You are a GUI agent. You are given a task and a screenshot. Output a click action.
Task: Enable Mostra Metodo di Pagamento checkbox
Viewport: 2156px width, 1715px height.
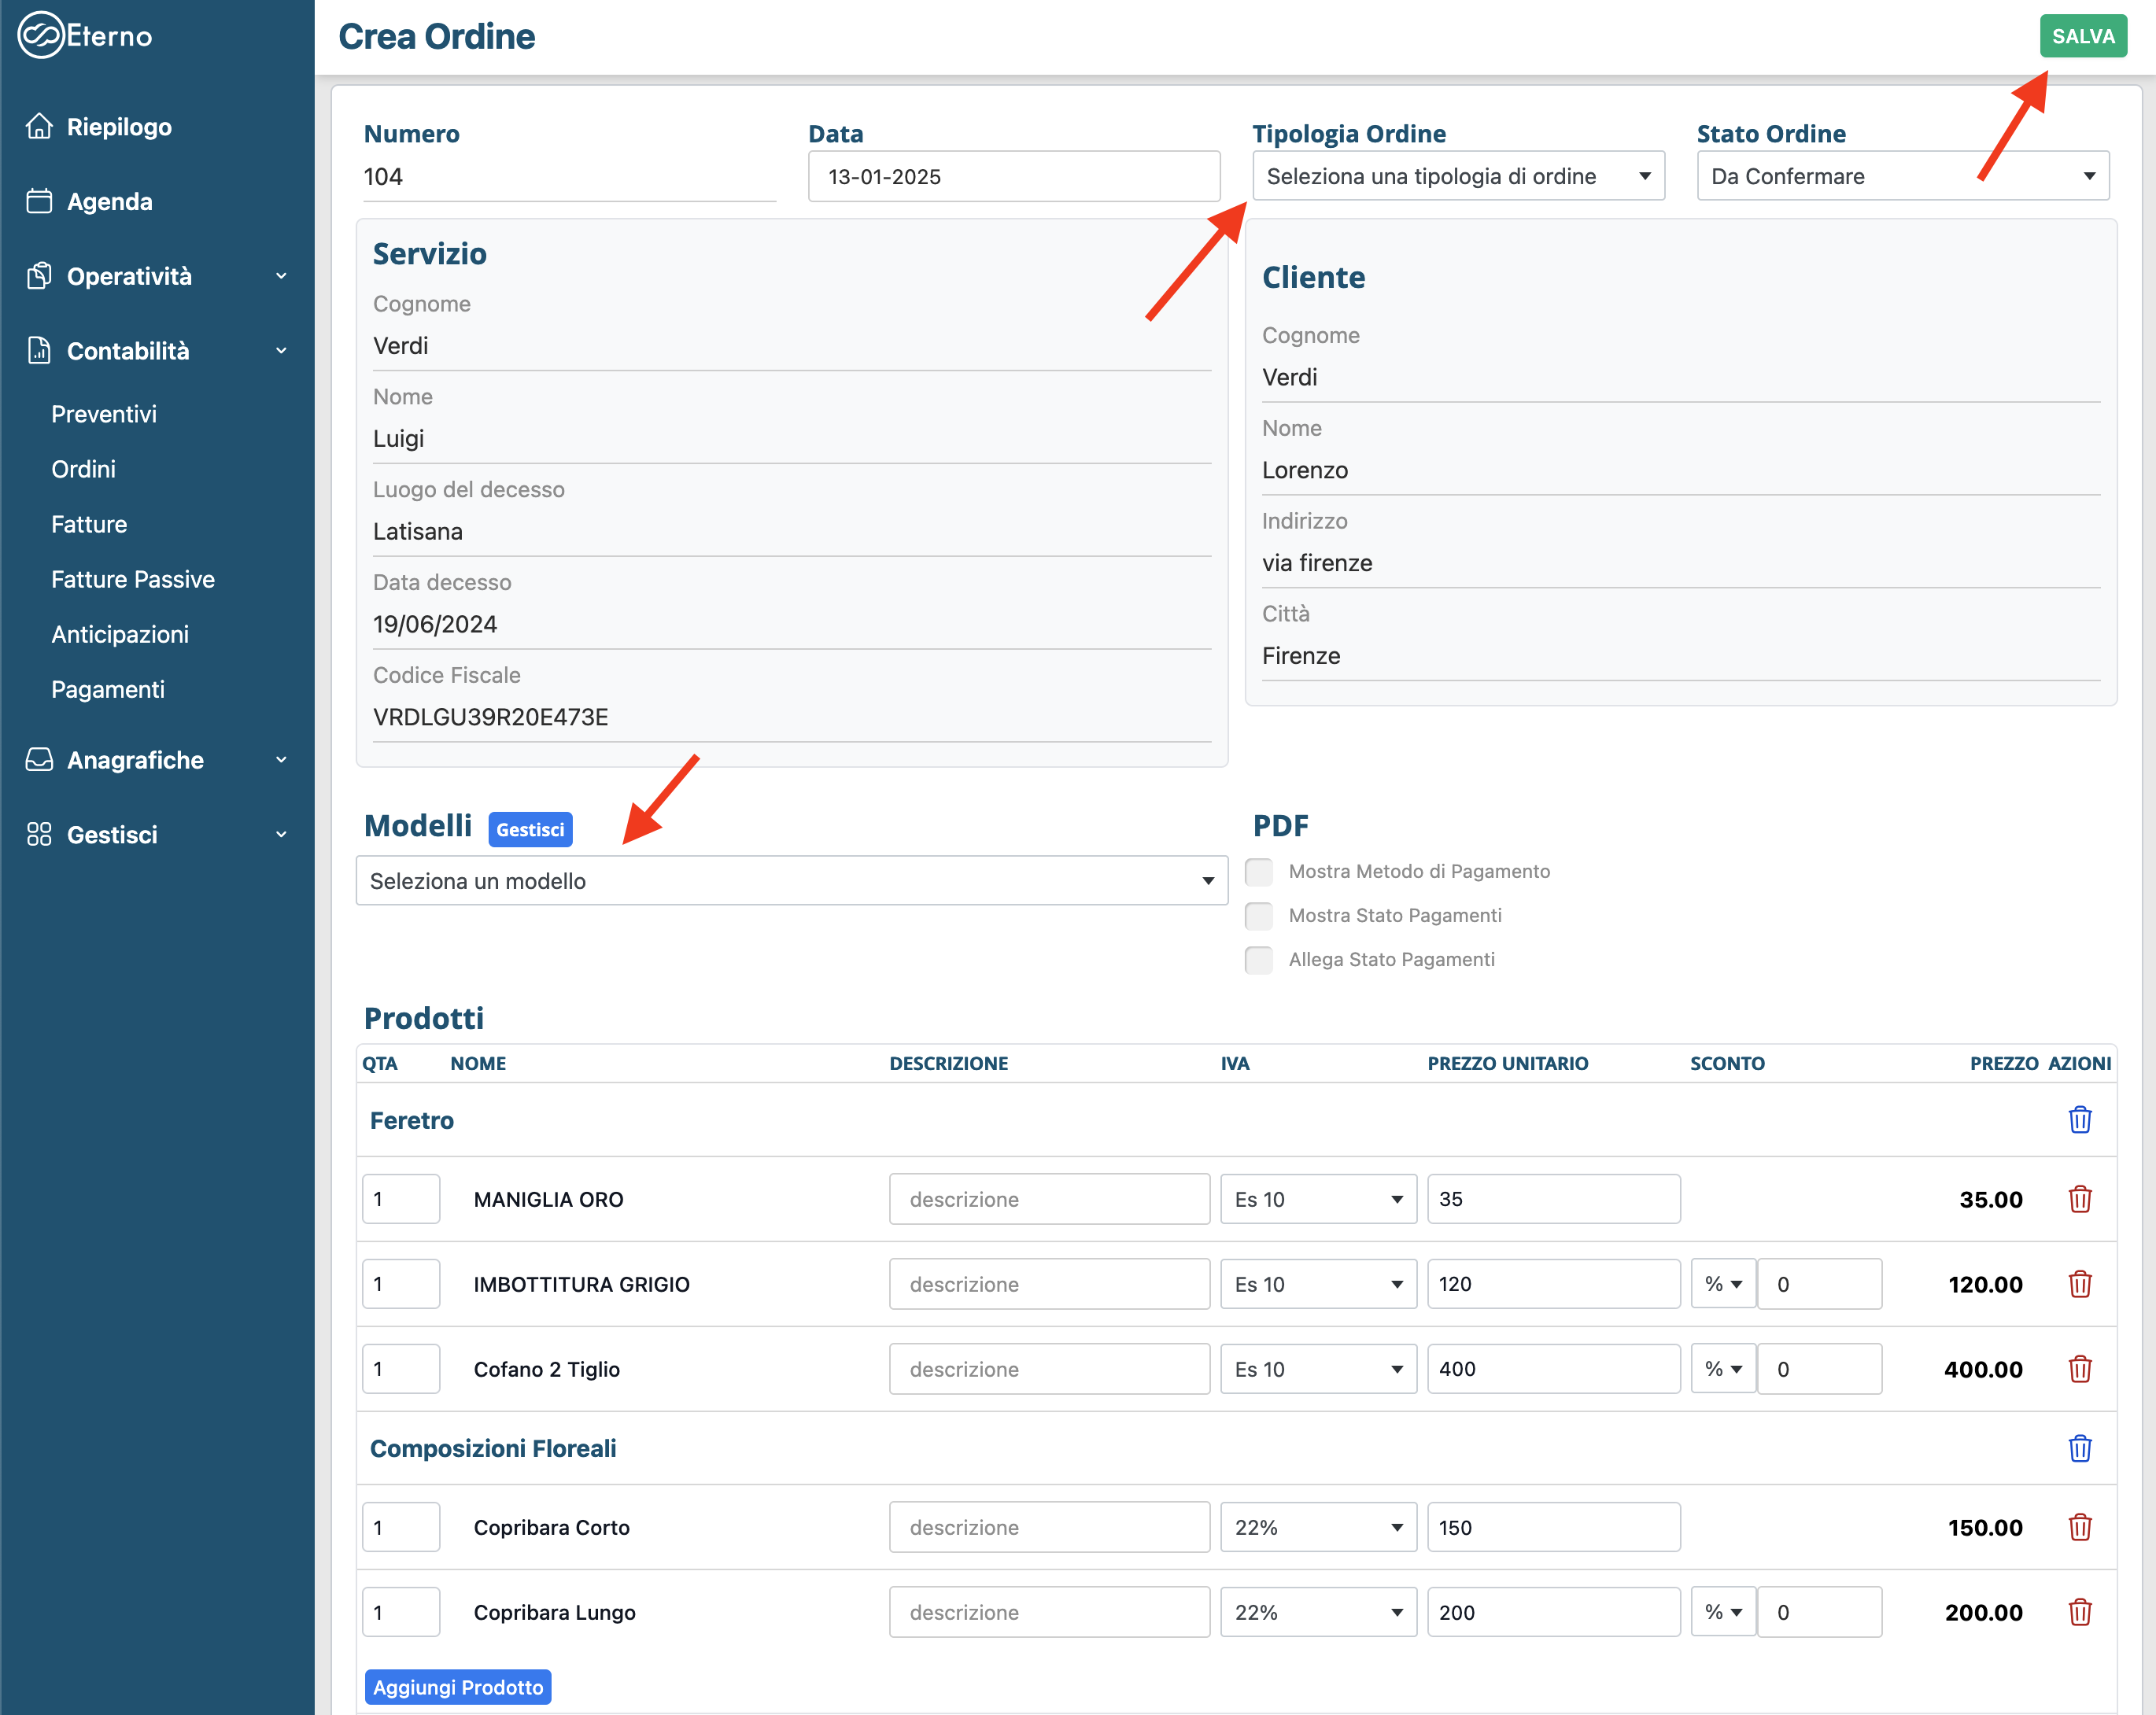point(1259,871)
